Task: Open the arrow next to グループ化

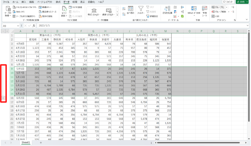Action: point(226,7)
